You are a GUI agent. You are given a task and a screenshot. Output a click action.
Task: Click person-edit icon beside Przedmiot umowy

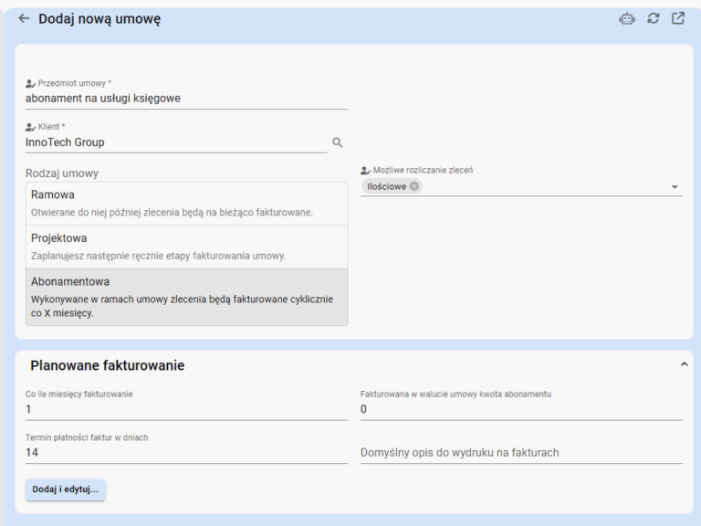pos(30,84)
